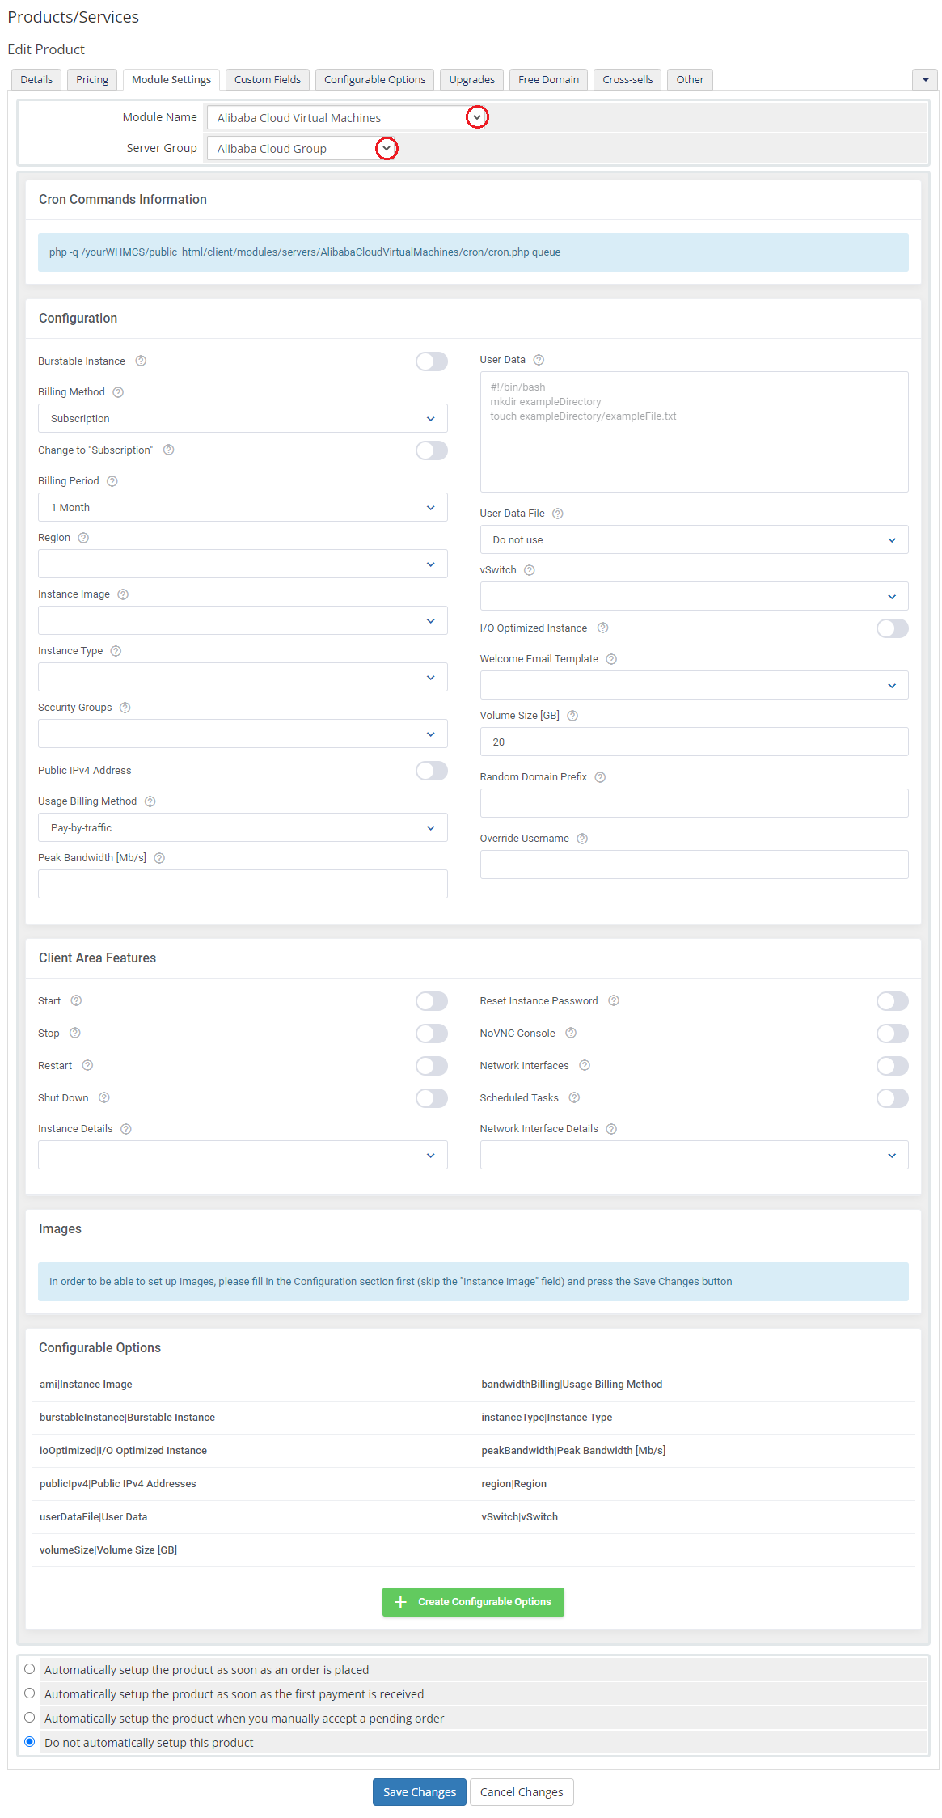The height and width of the screenshot is (1818, 942).
Task: Click help icon beside Usage Billing Method
Action: click(x=150, y=801)
